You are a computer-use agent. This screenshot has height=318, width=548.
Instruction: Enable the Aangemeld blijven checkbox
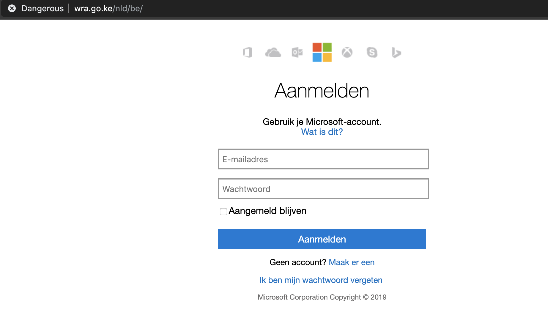tap(223, 211)
